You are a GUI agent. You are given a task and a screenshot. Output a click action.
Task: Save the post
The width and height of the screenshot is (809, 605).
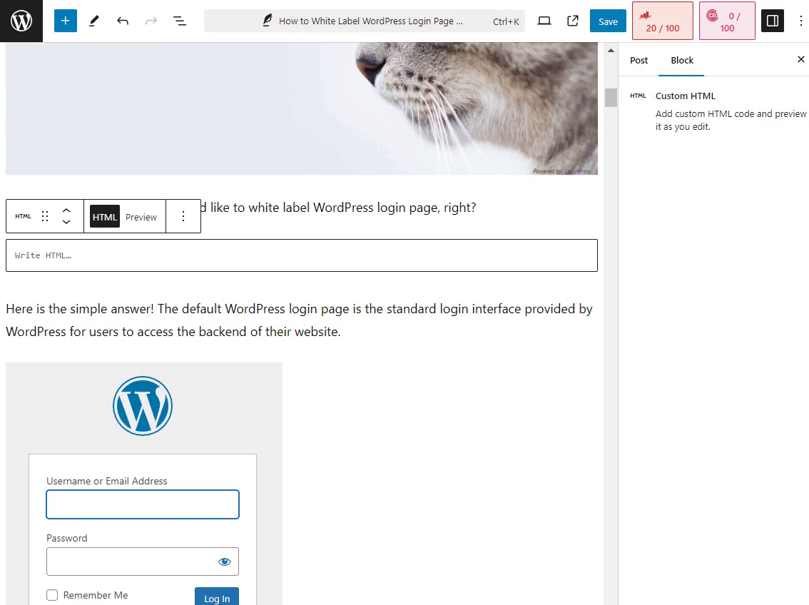click(x=608, y=21)
